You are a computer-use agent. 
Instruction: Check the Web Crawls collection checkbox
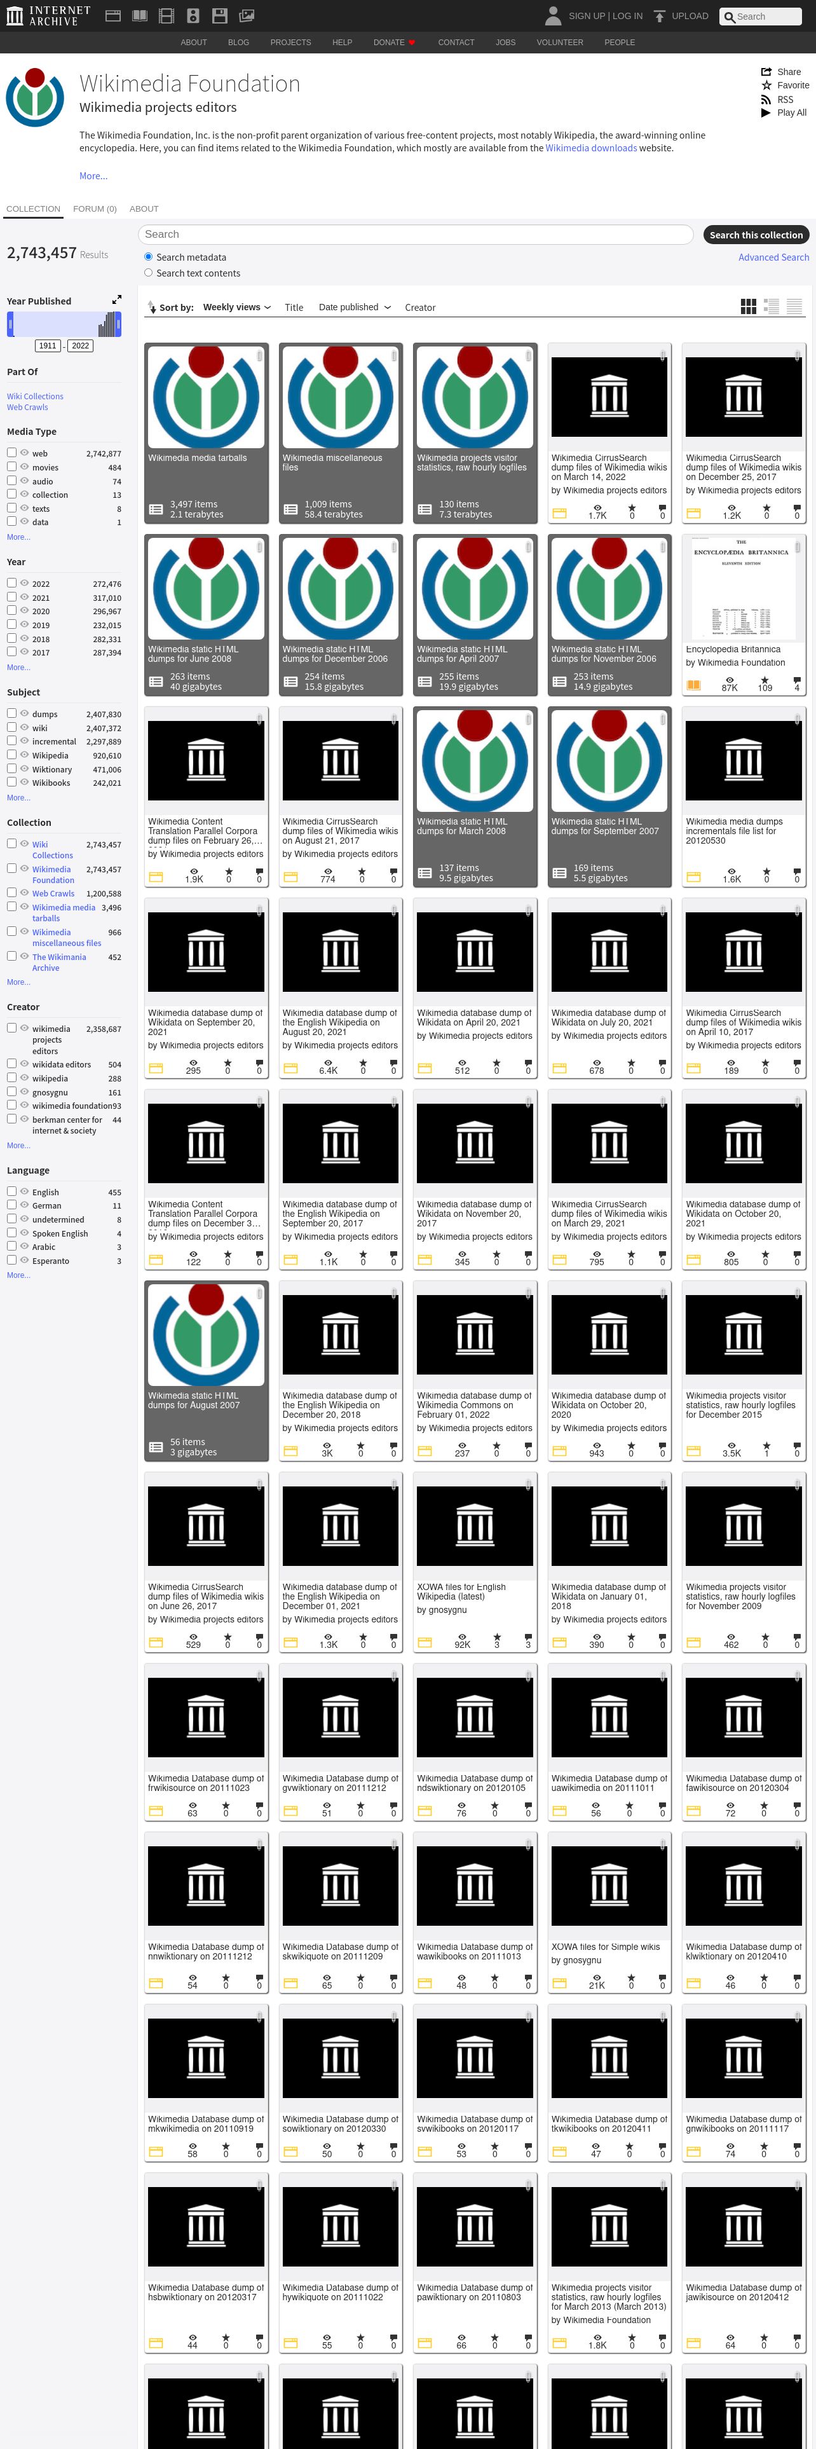pos(11,893)
